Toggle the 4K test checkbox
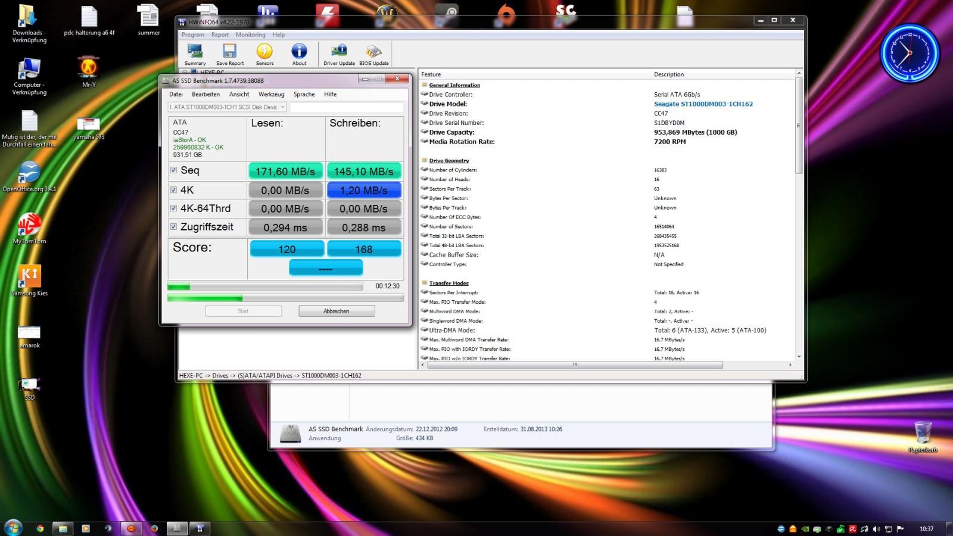953x536 pixels. 173,190
